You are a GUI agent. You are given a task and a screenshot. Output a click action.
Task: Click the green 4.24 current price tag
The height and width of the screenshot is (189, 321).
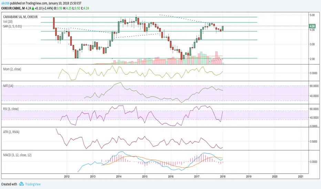[312, 26]
